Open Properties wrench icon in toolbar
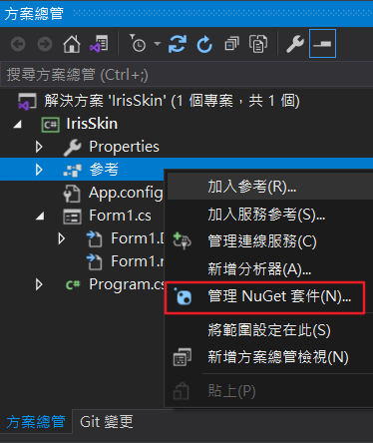The height and width of the screenshot is (443, 373). 295,44
